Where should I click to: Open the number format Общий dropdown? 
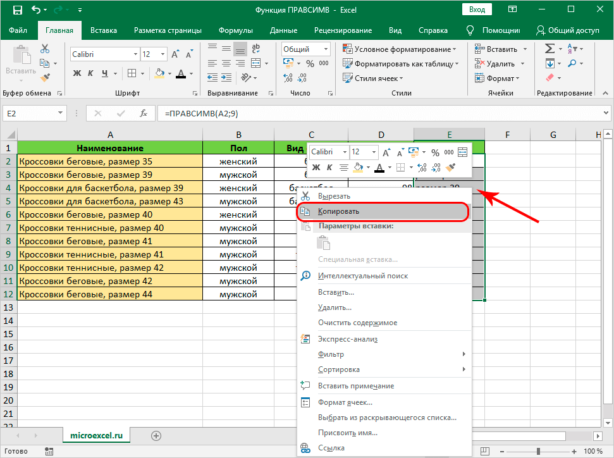coord(326,49)
